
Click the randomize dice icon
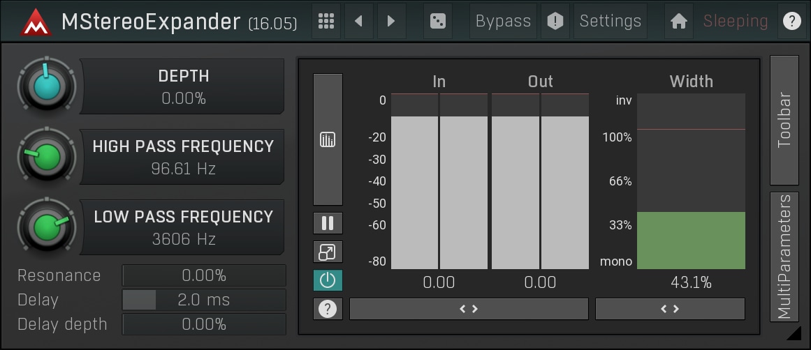[437, 21]
